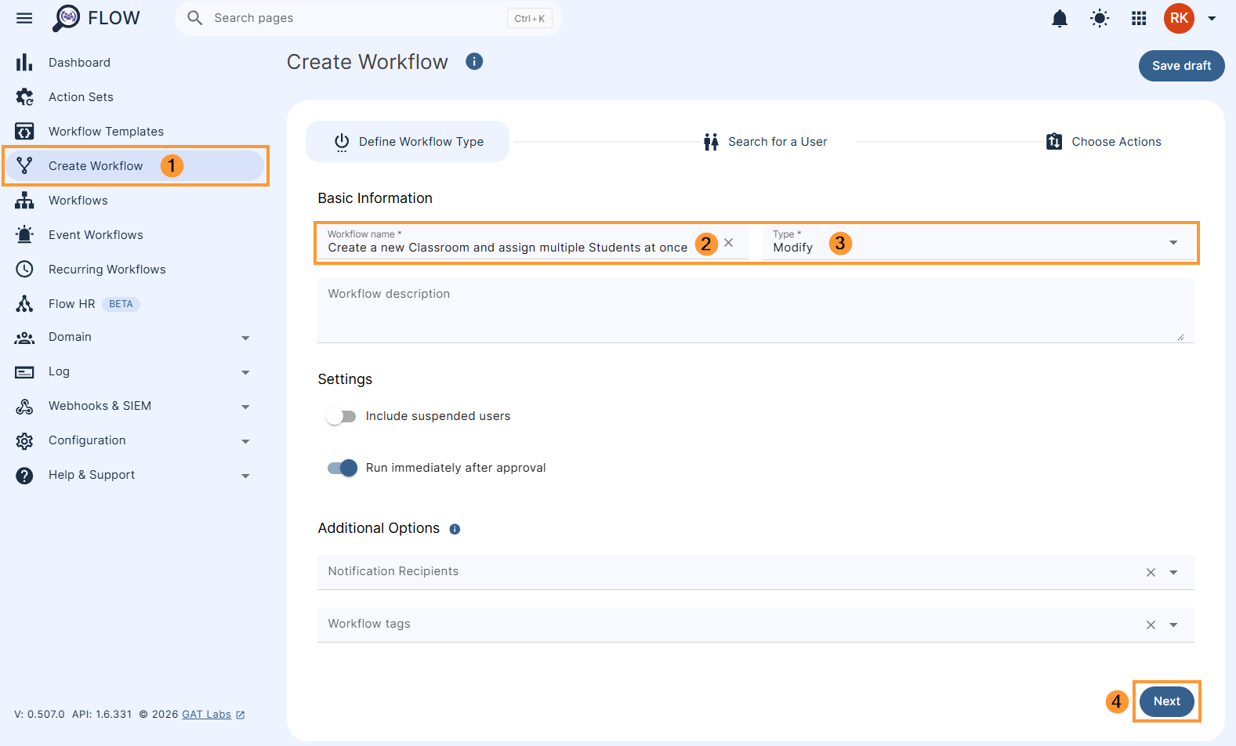Click the info icon beside Create Workflow title
The height and width of the screenshot is (746, 1236).
474,61
